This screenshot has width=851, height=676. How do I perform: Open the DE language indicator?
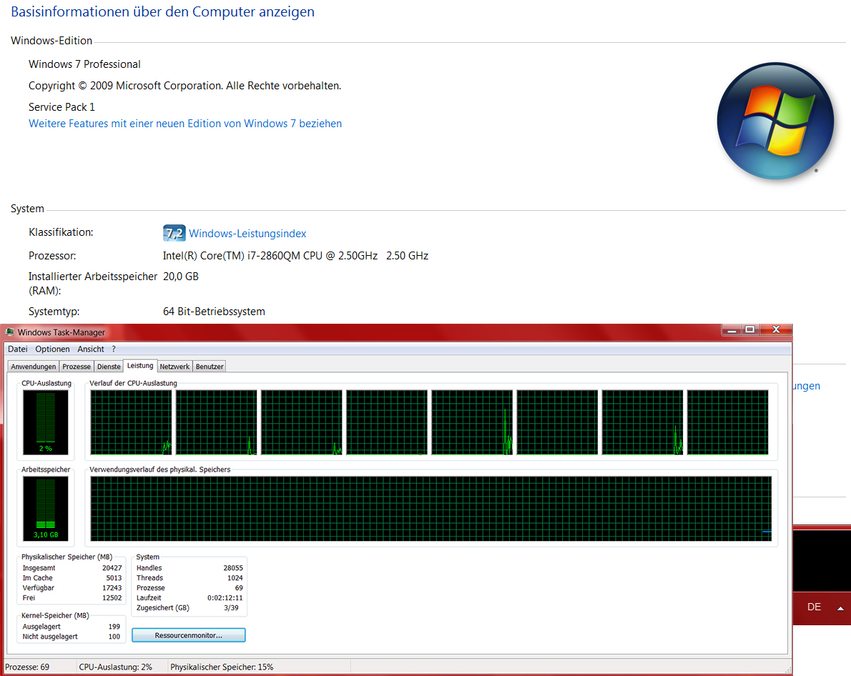point(814,607)
